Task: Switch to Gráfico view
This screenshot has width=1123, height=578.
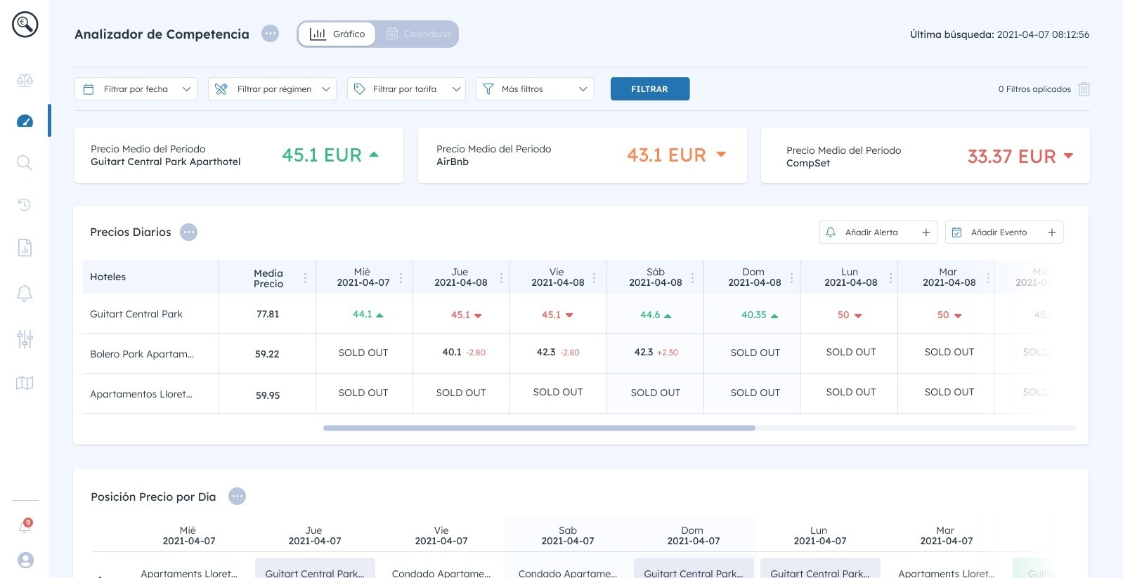Action: [337, 34]
